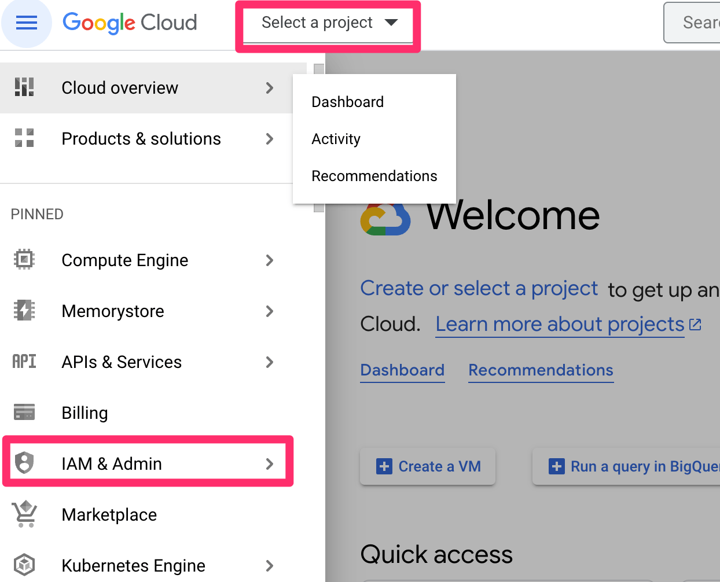Image resolution: width=720 pixels, height=582 pixels.
Task: Expand the APIs & Services submenu chevron
Action: [269, 362]
